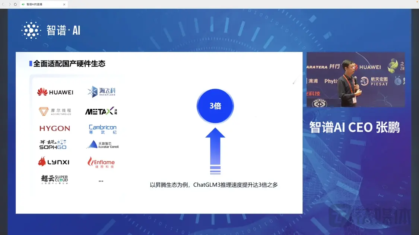This screenshot has height=235, width=419.
Task: Click the Enflame 燧原科技 logo
Action: [101, 162]
